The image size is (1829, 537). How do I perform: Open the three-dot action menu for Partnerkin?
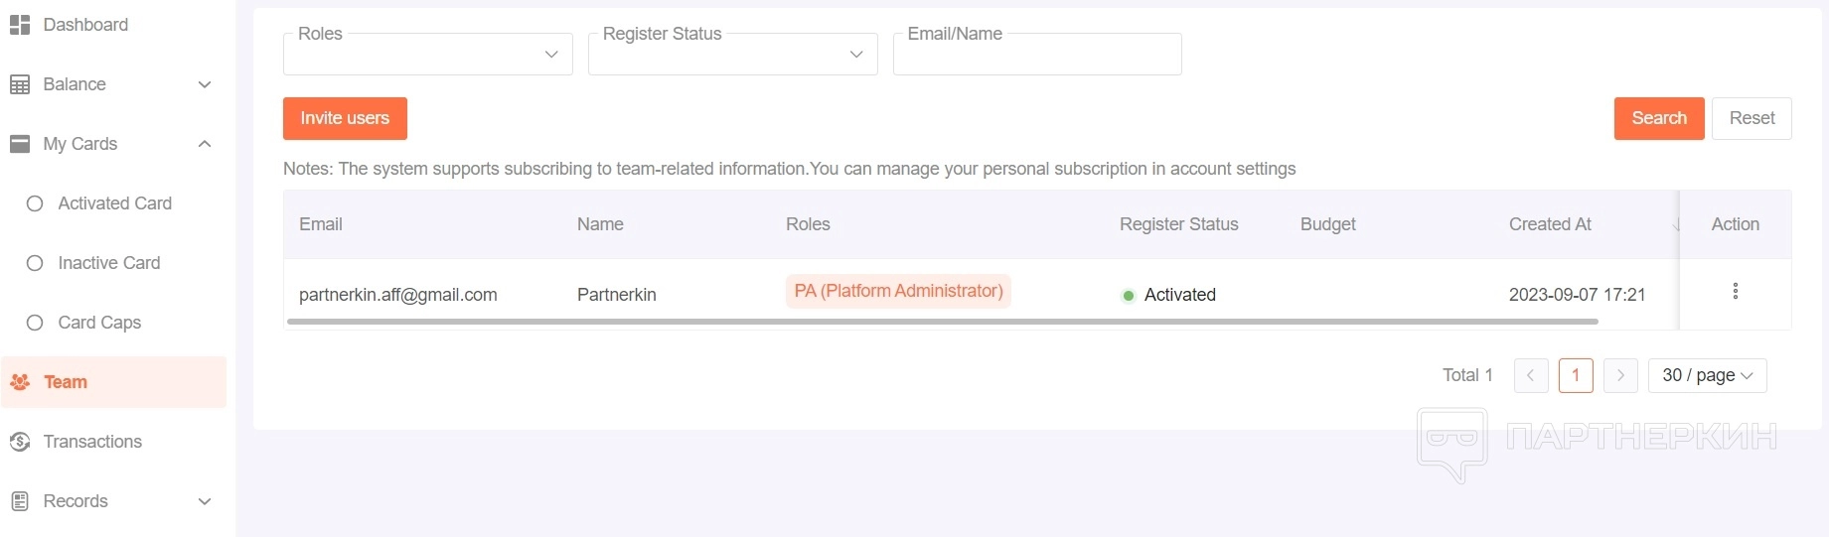click(x=1735, y=291)
